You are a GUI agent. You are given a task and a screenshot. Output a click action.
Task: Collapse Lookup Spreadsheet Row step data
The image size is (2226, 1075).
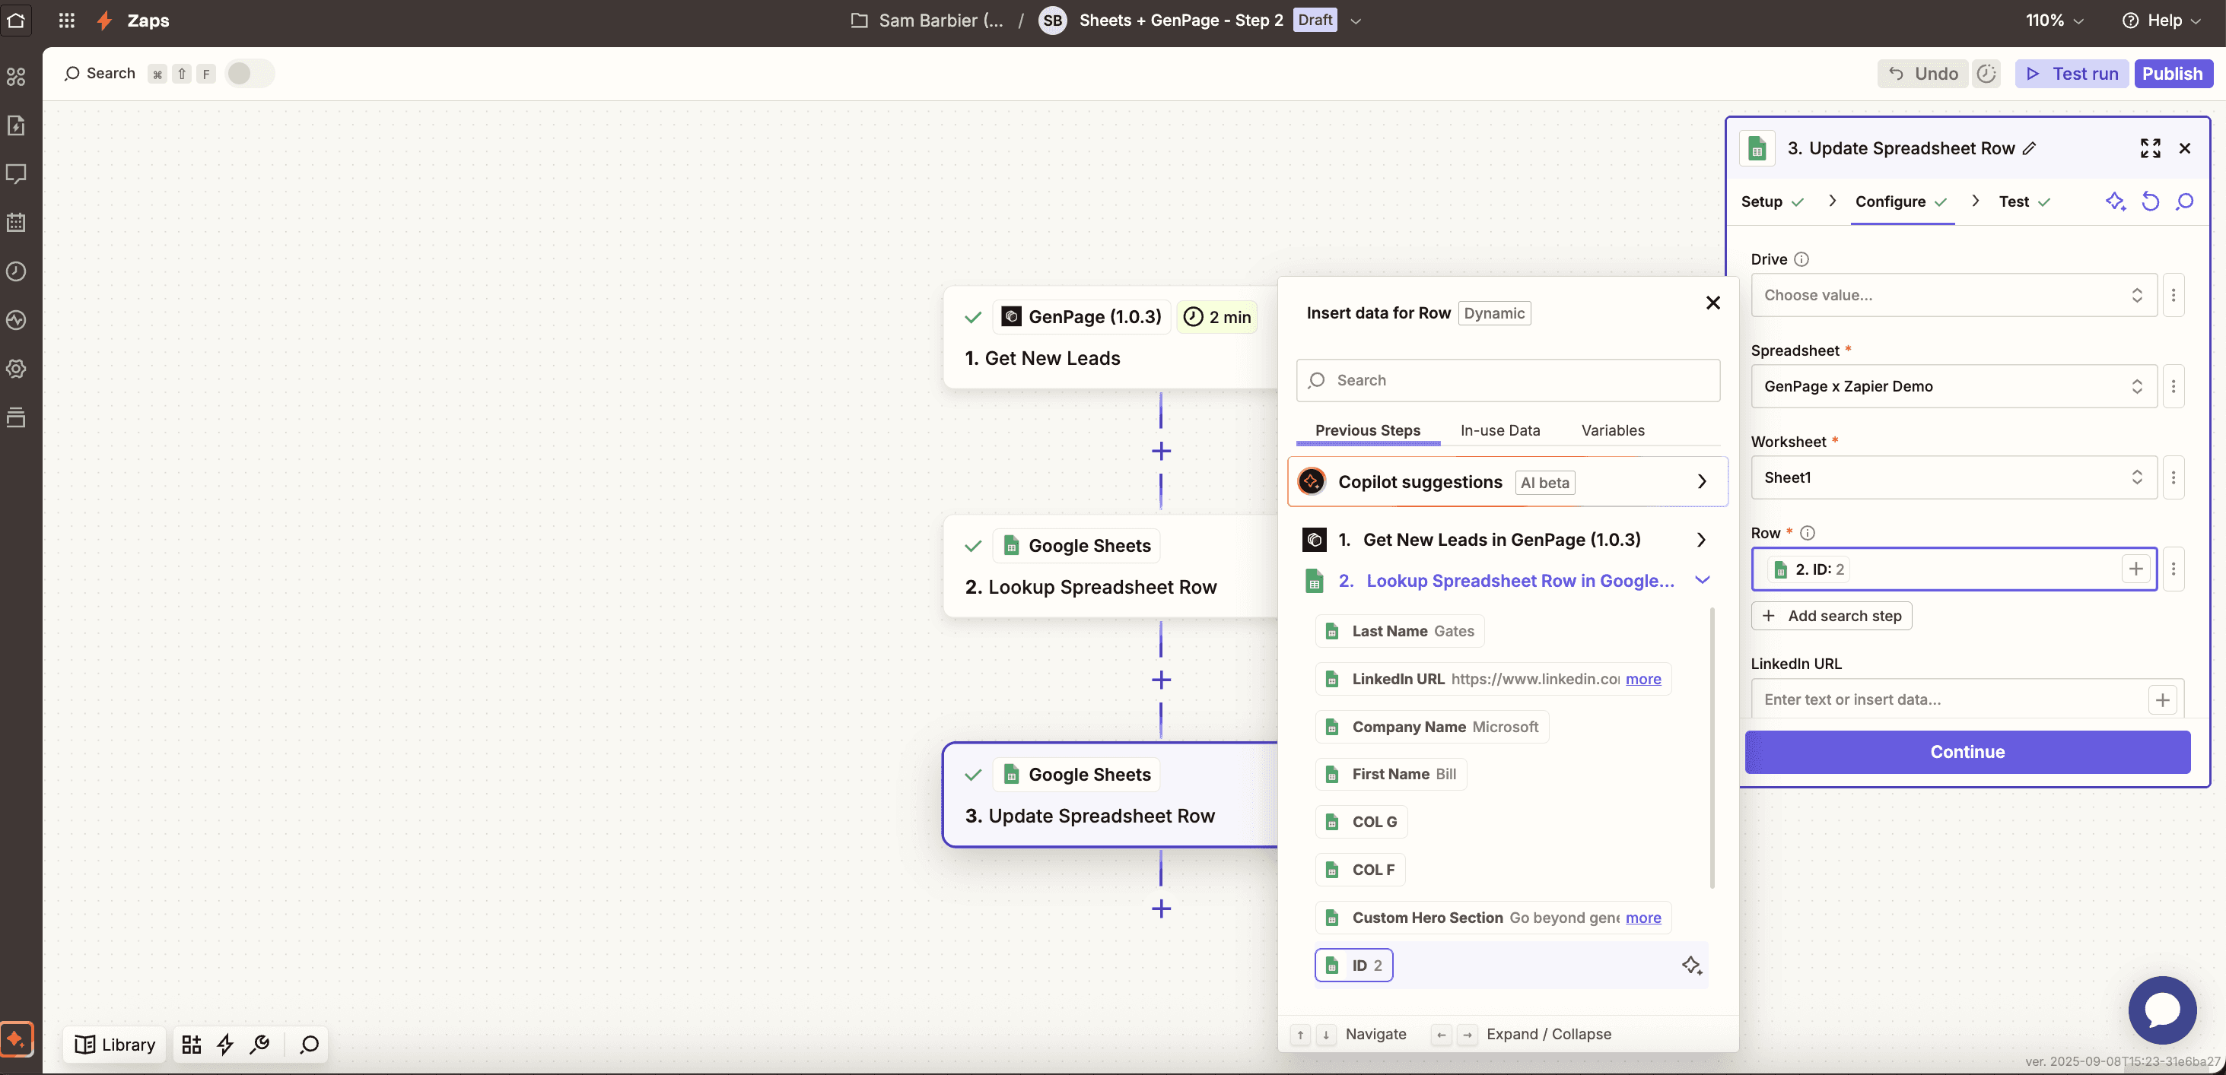[x=1702, y=580]
